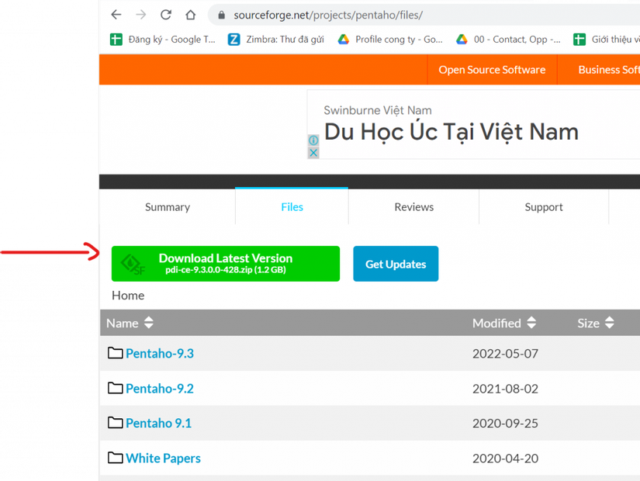The height and width of the screenshot is (481, 640).
Task: Open the 00 - Contact, Opp bookmark
Action: click(x=508, y=40)
